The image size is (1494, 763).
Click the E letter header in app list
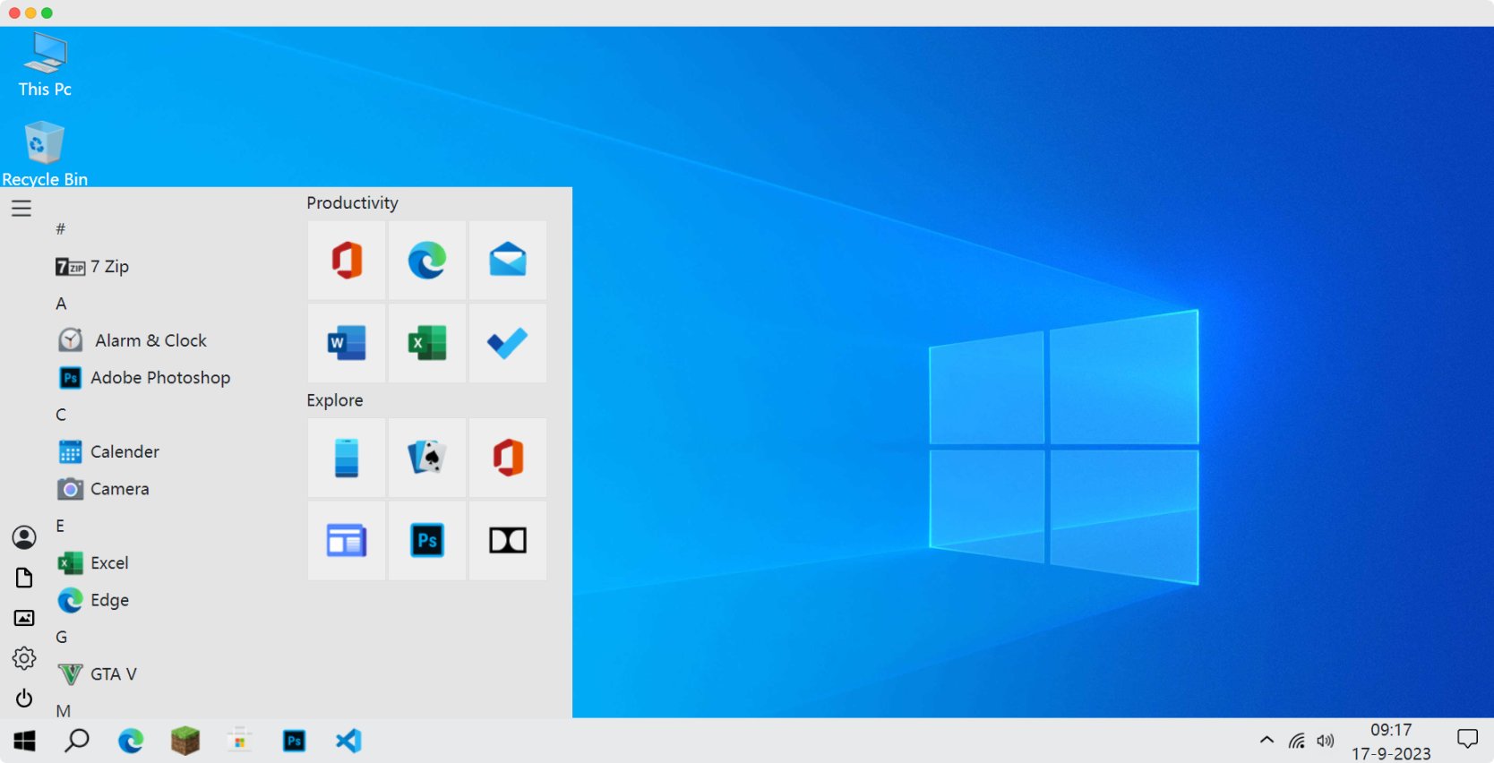click(x=60, y=526)
